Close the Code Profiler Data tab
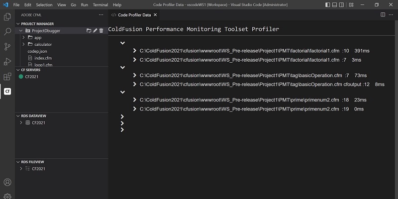The image size is (398, 199). (155, 15)
